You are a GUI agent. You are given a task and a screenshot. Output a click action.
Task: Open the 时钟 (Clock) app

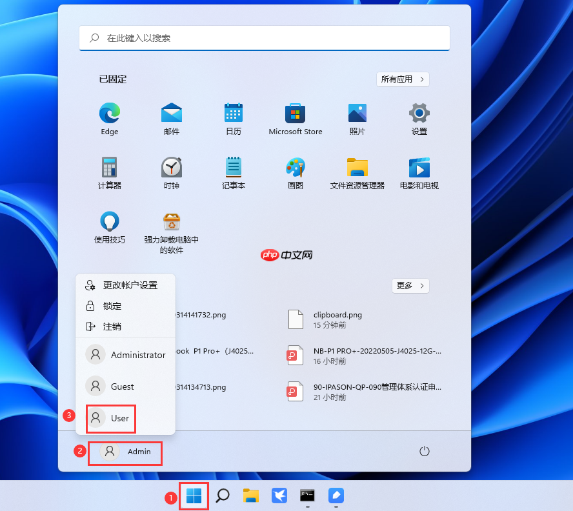[x=171, y=172]
